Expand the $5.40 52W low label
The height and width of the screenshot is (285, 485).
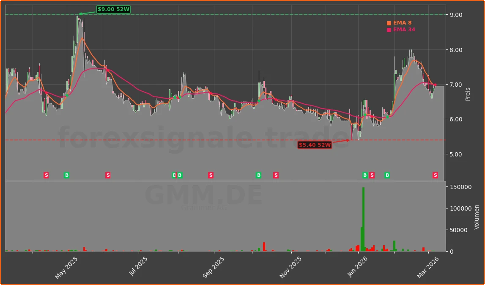(314, 145)
